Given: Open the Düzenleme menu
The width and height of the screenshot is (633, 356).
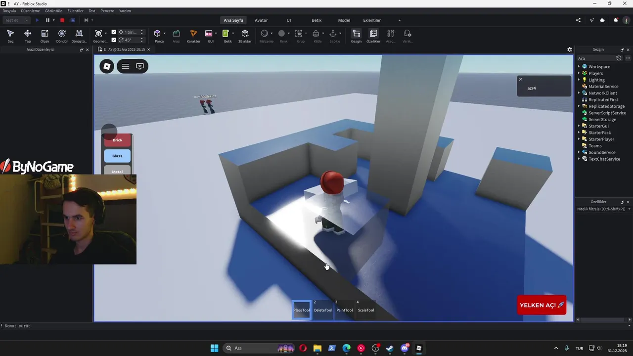Looking at the screenshot, I should (30, 11).
